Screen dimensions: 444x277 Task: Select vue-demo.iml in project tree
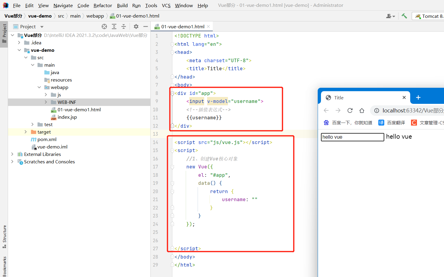(x=49, y=147)
